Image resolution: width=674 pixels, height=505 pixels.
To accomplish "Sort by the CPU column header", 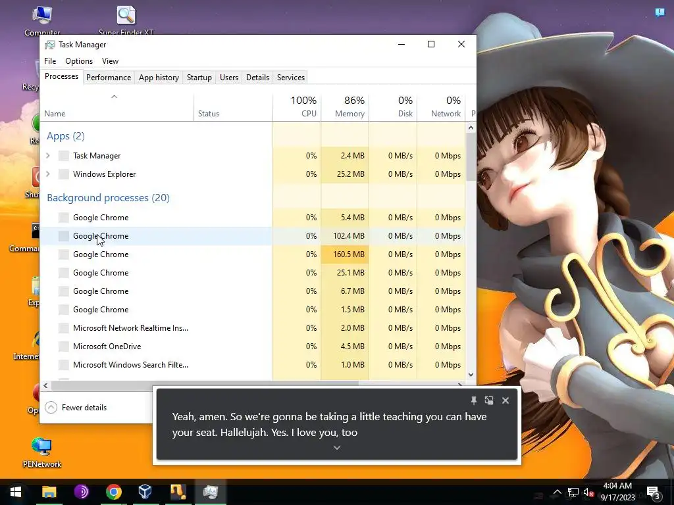I will (297, 107).
